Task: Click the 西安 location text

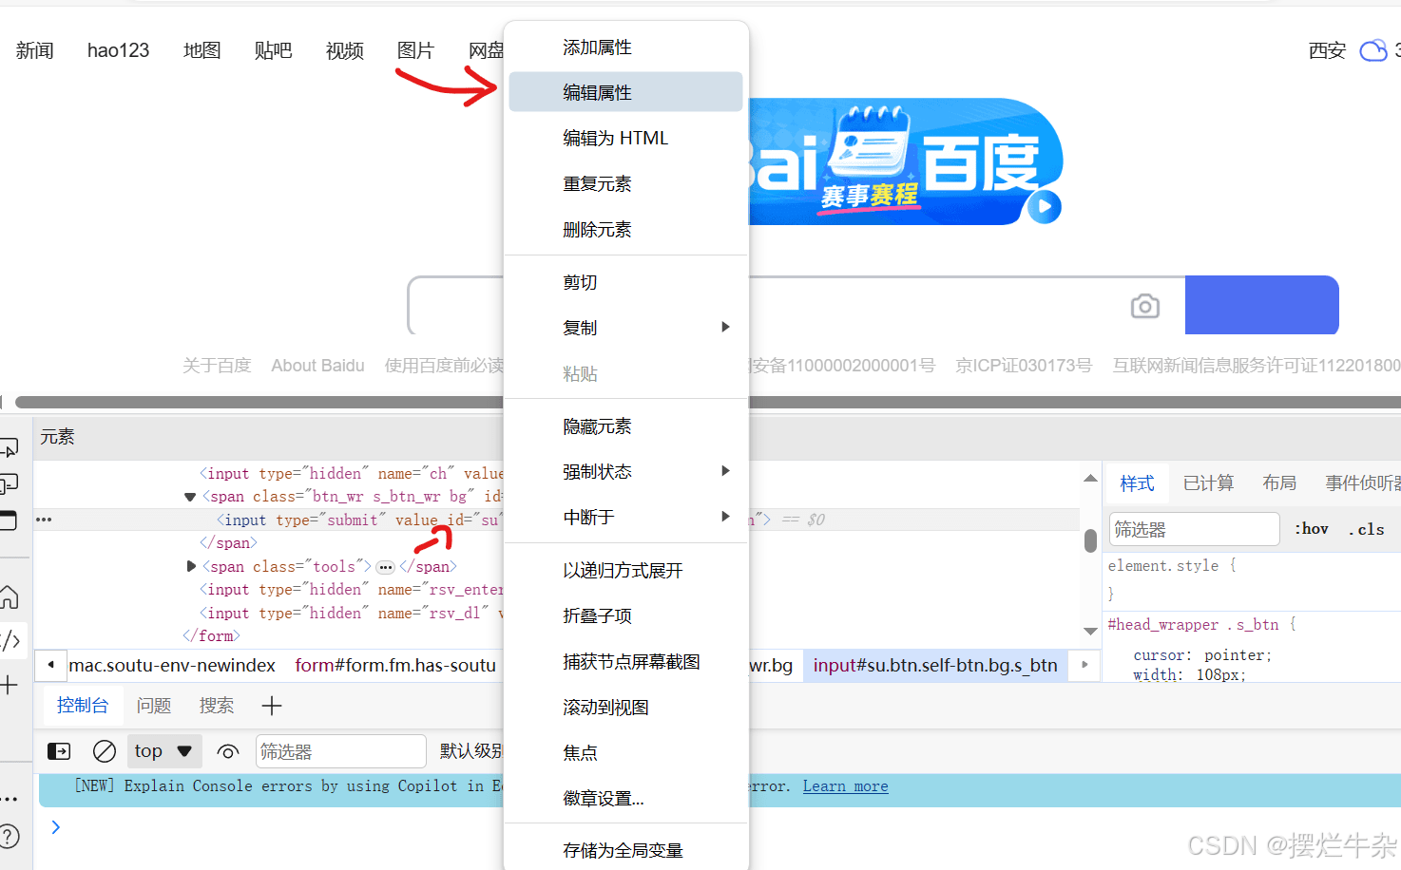Action: coord(1327,50)
